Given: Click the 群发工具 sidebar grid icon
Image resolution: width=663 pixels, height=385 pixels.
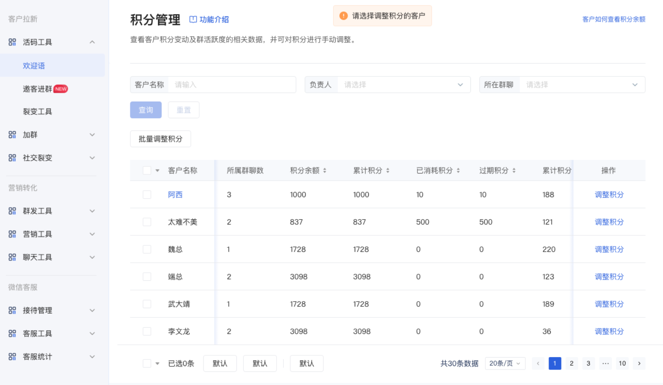Looking at the screenshot, I should (12, 211).
